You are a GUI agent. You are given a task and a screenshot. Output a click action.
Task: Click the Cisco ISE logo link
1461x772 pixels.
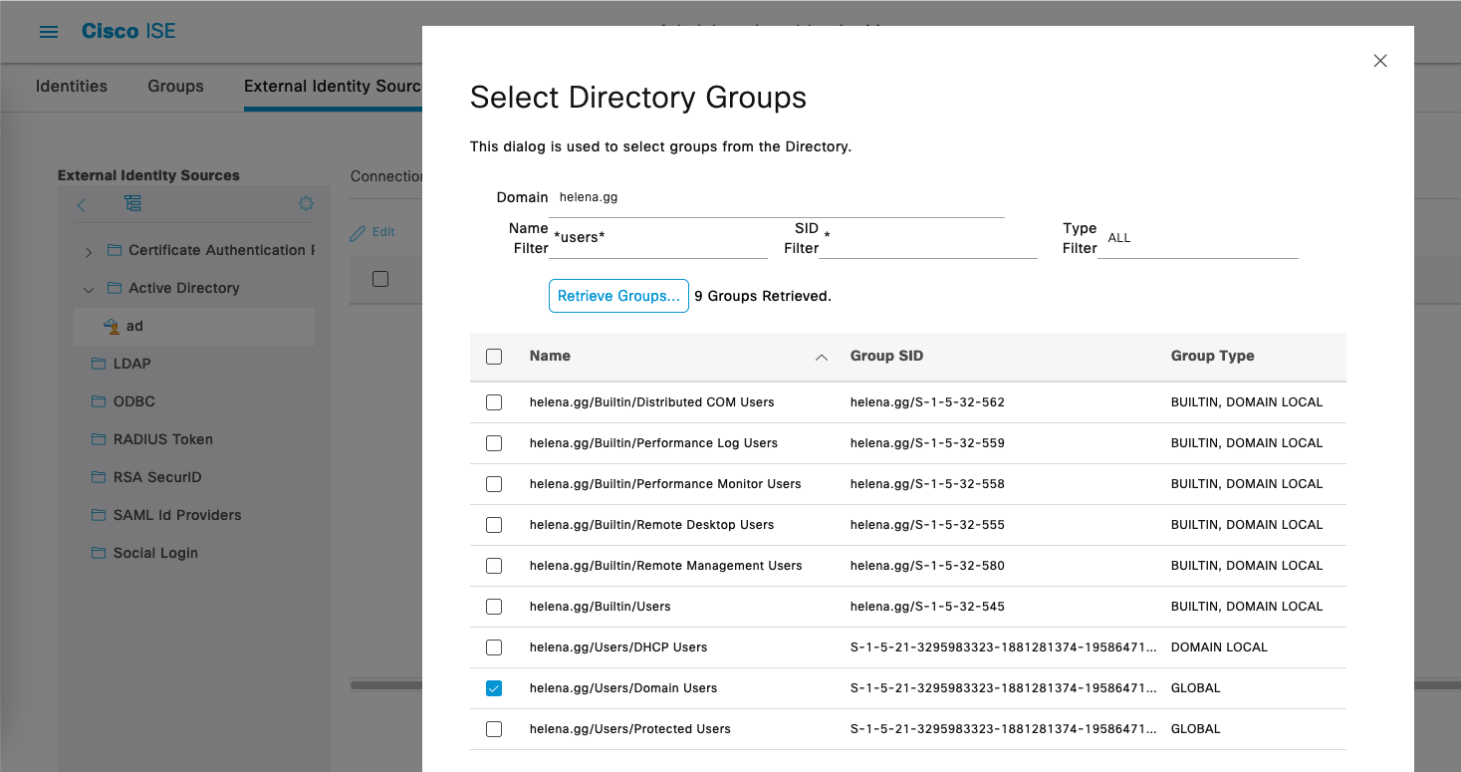[128, 31]
